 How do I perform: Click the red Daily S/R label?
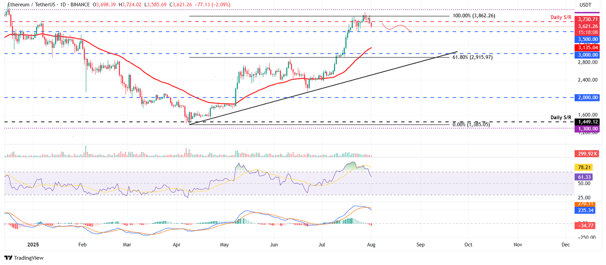click(560, 17)
